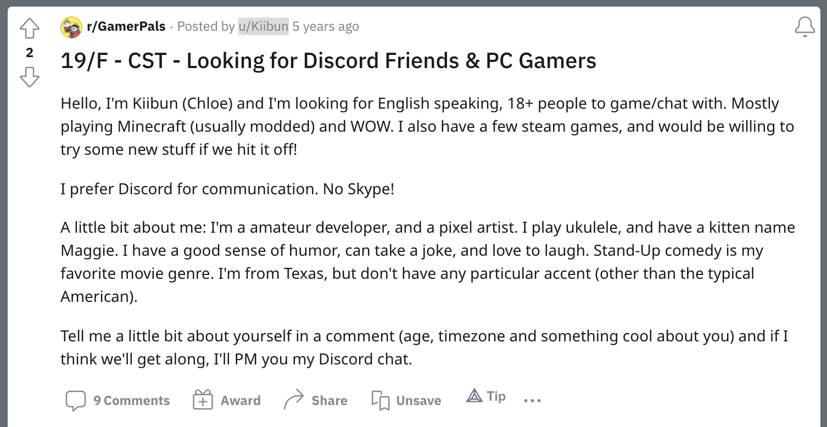Open the 9 Comments section
827x427 pixels.
(x=131, y=401)
